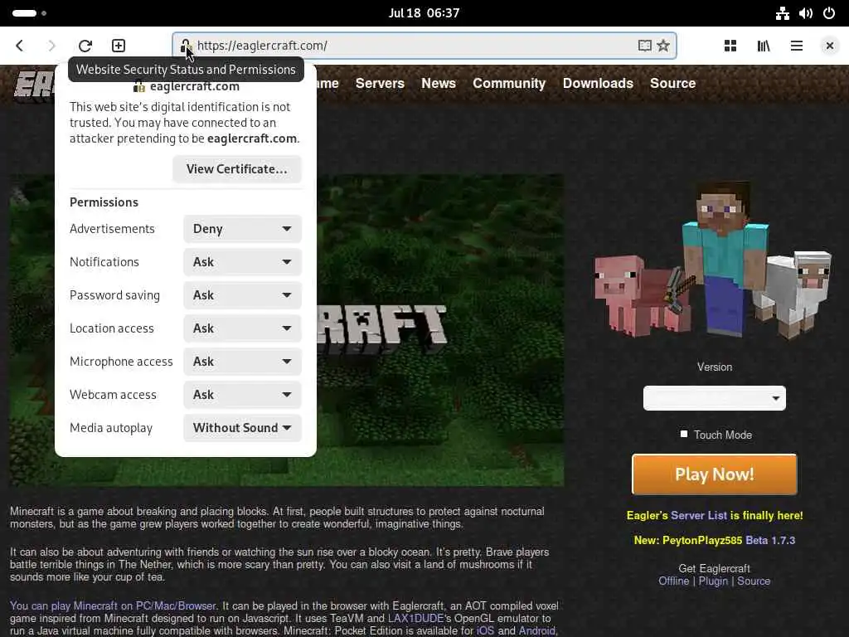
Task: Open the Beta 1.7.3 link
Action: point(770,541)
